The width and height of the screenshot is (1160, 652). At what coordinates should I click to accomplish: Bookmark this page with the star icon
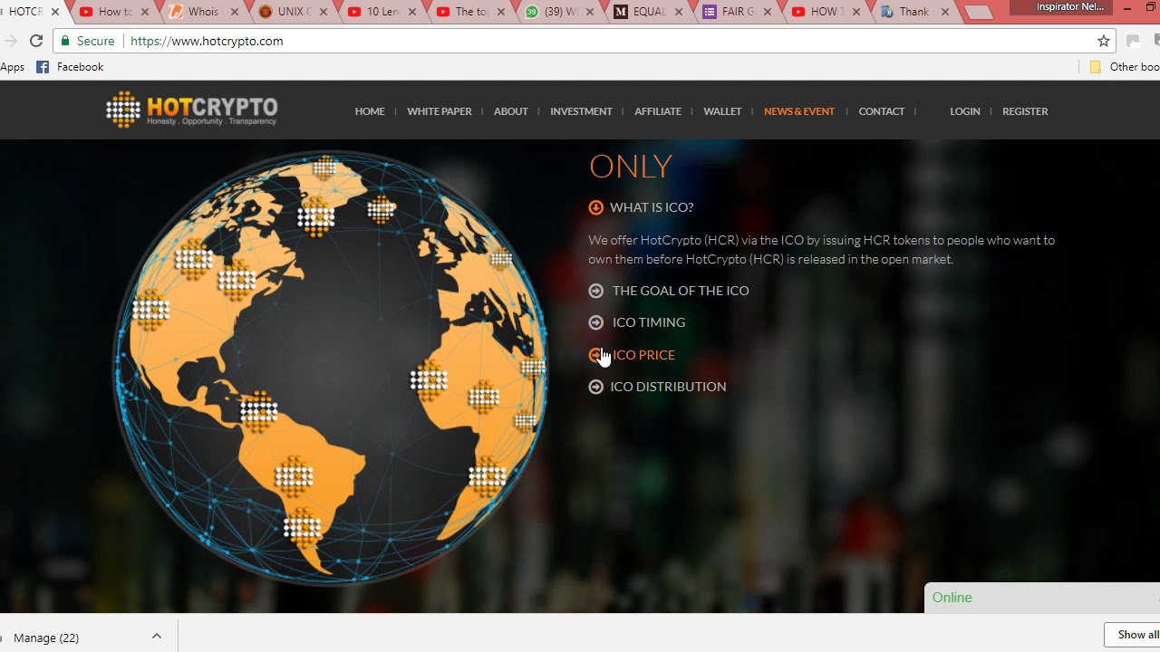tap(1104, 41)
